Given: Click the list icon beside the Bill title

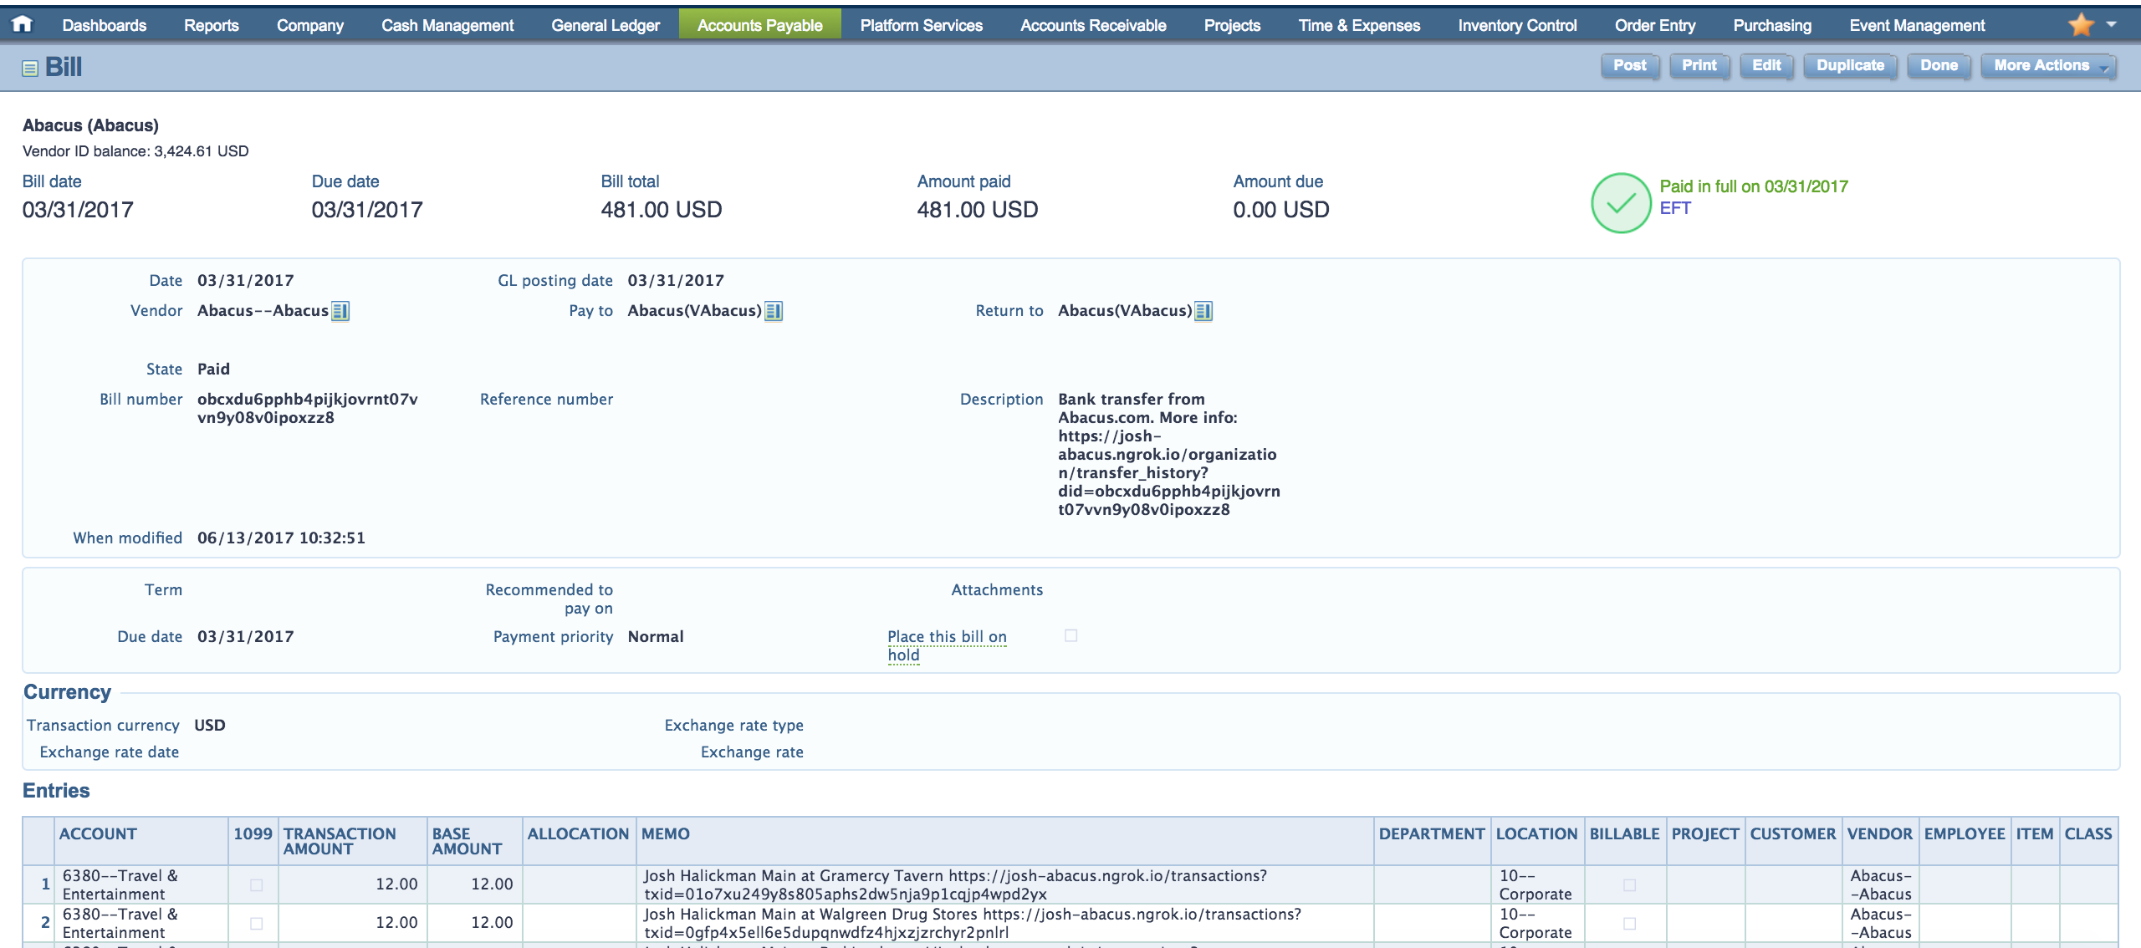Looking at the screenshot, I should click(28, 66).
